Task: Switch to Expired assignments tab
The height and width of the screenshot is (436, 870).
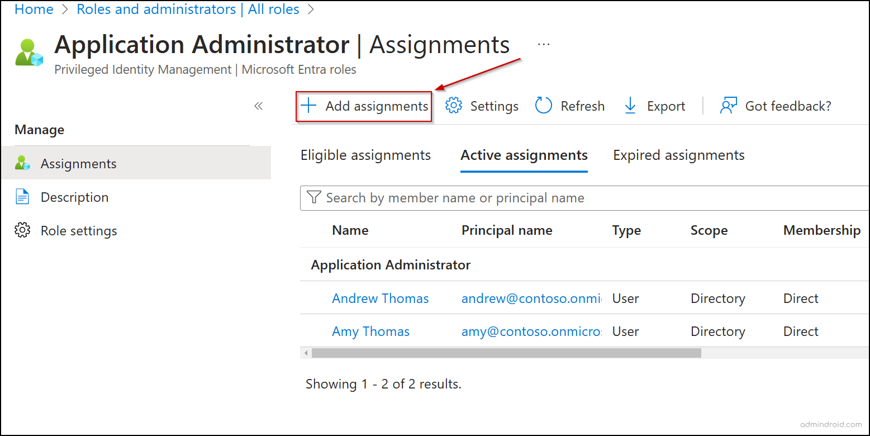Action: coord(678,155)
